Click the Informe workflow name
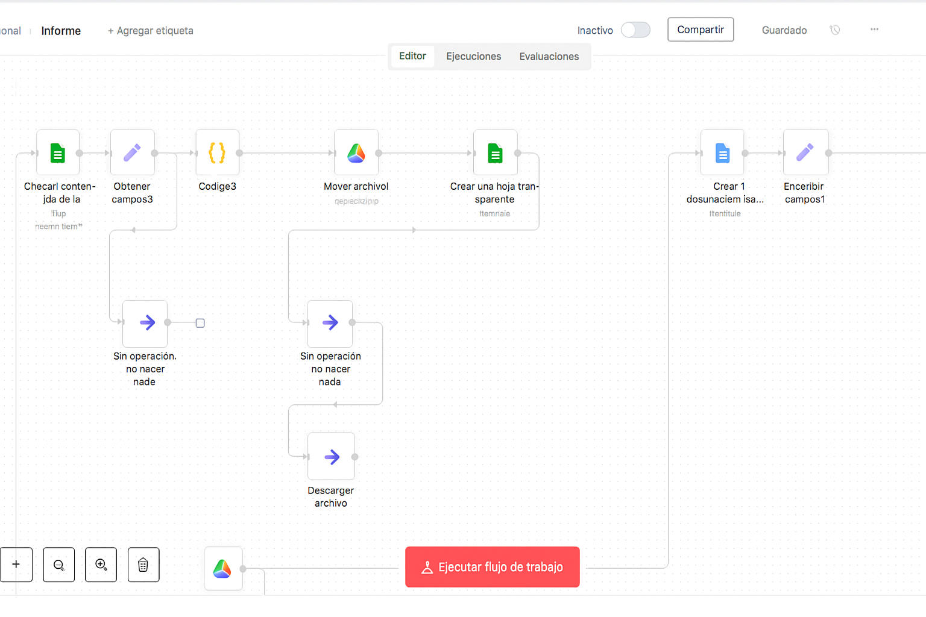The image size is (926, 617). coord(61,31)
